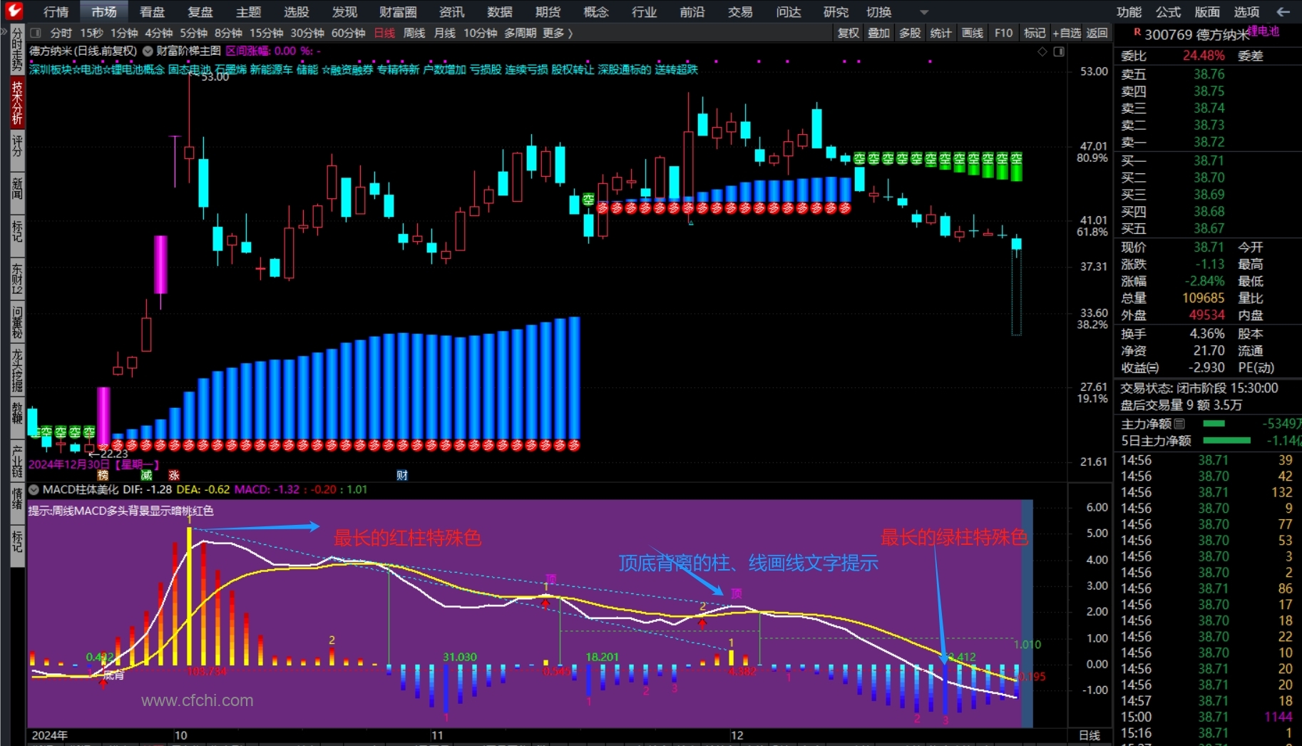1302x746 pixels.
Task: Switch to 60分钟 chart period
Action: click(348, 33)
